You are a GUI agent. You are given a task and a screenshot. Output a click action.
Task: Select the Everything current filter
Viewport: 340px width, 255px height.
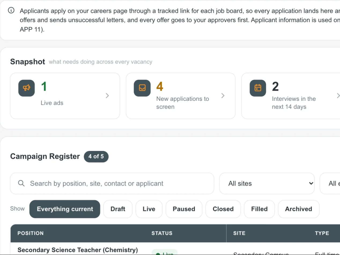pos(65,209)
